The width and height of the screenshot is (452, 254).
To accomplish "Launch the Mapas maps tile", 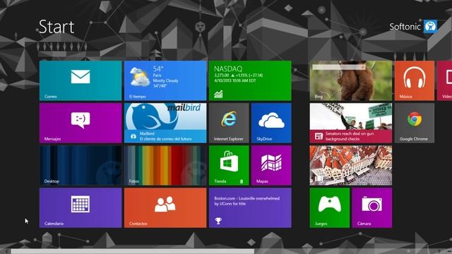I will 271,165.
